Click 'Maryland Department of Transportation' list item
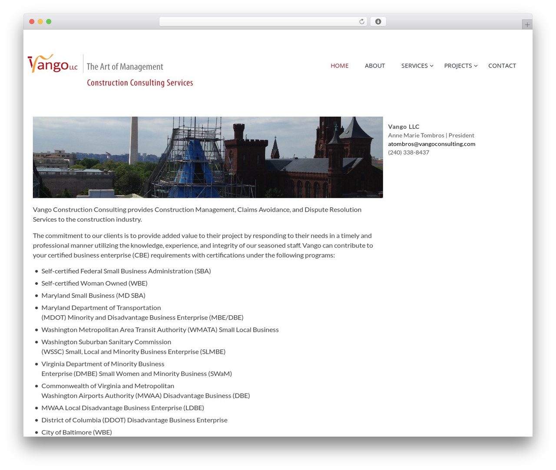The height and width of the screenshot is (470, 556). (x=142, y=313)
